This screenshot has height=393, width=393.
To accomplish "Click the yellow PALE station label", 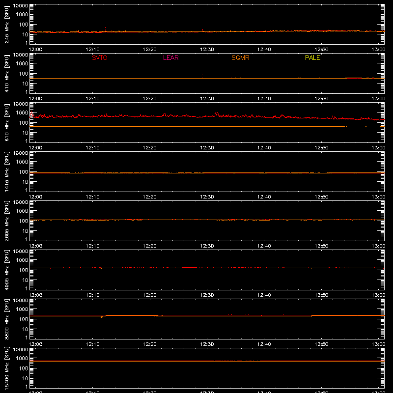I will pos(312,57).
